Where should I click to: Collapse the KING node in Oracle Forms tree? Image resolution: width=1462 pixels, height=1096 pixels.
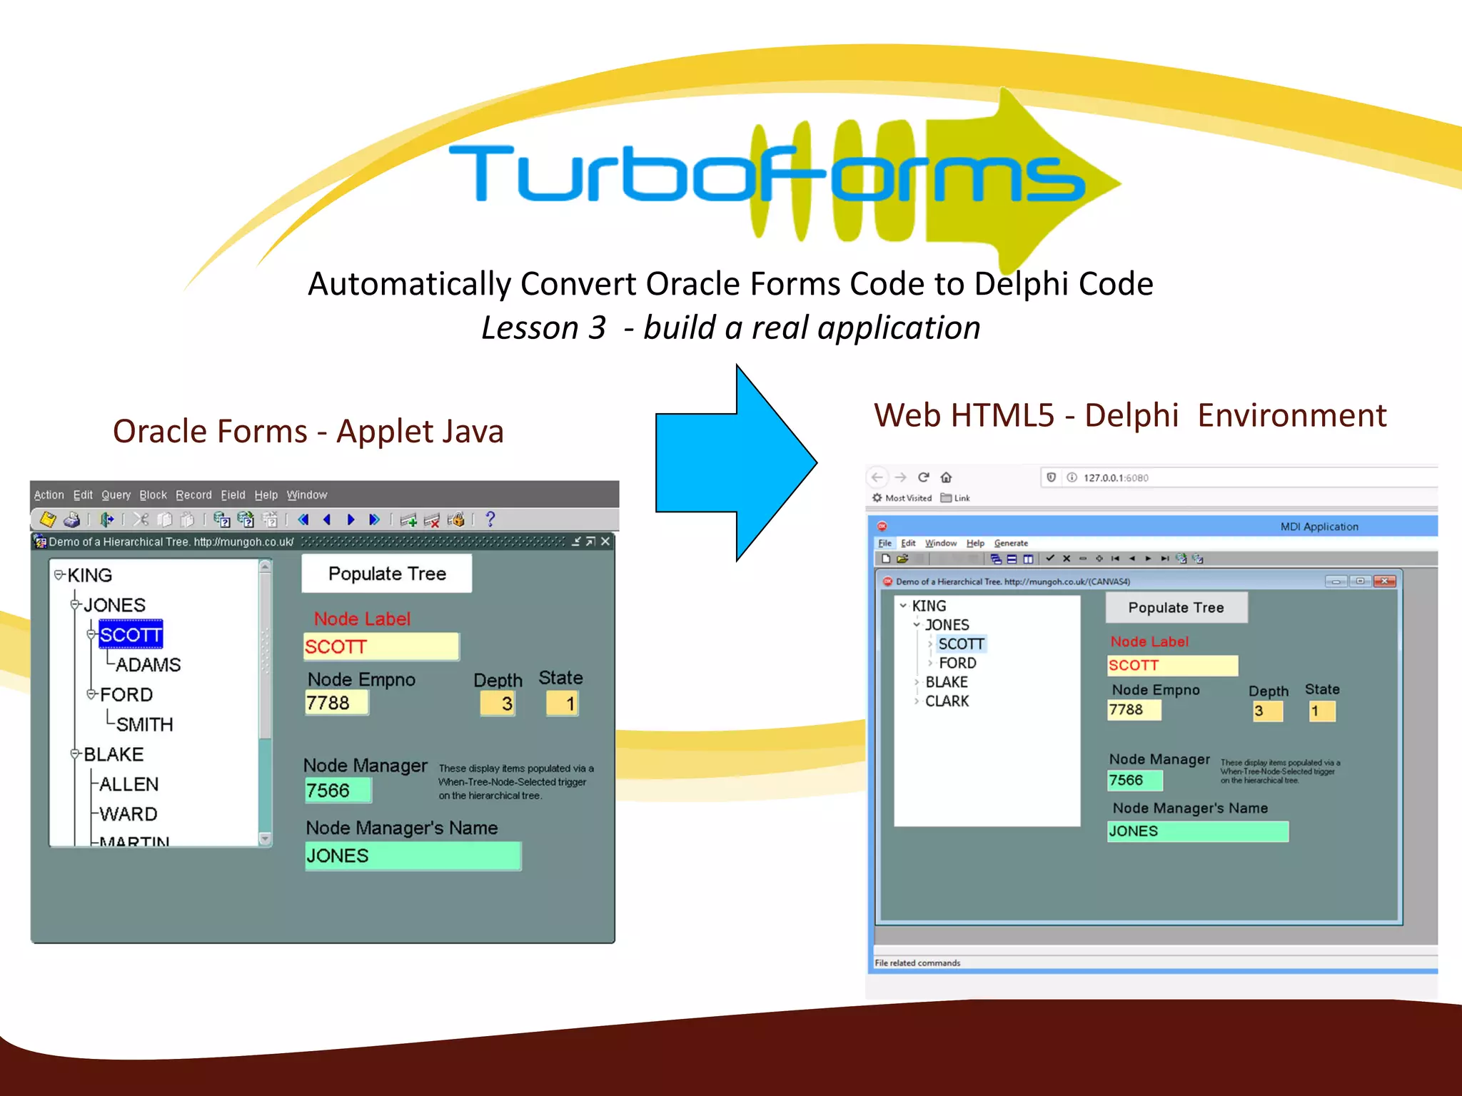[59, 574]
